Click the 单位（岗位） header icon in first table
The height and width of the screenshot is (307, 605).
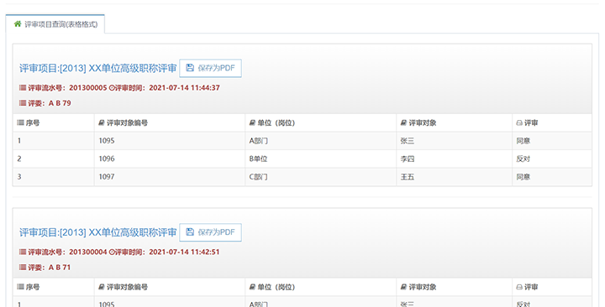pos(252,122)
